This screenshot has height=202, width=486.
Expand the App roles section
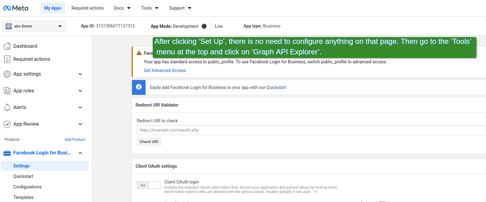(80, 91)
